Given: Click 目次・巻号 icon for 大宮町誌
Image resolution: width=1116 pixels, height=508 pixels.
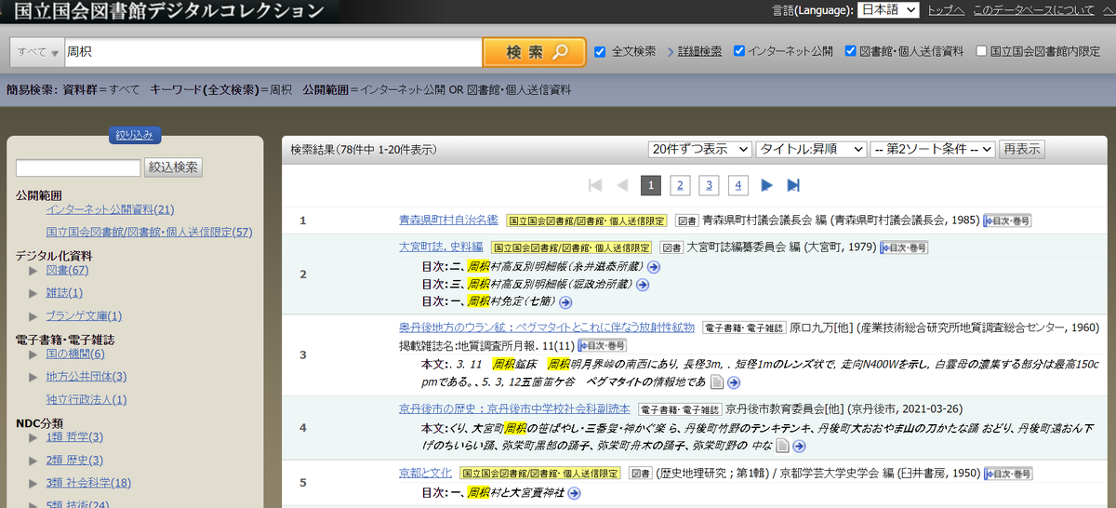Looking at the screenshot, I should tap(904, 247).
